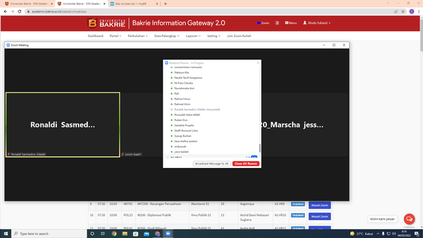This screenshot has height=238, width=423.
Task: Click the microphone icon in system tray
Action: (x=383, y=233)
